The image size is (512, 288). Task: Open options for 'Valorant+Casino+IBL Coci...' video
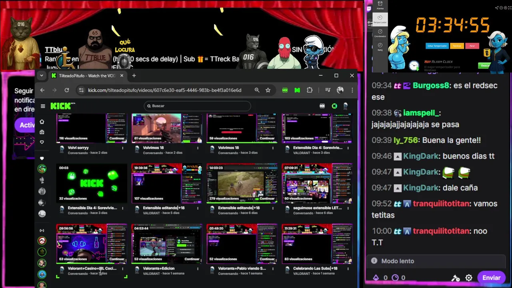122,268
